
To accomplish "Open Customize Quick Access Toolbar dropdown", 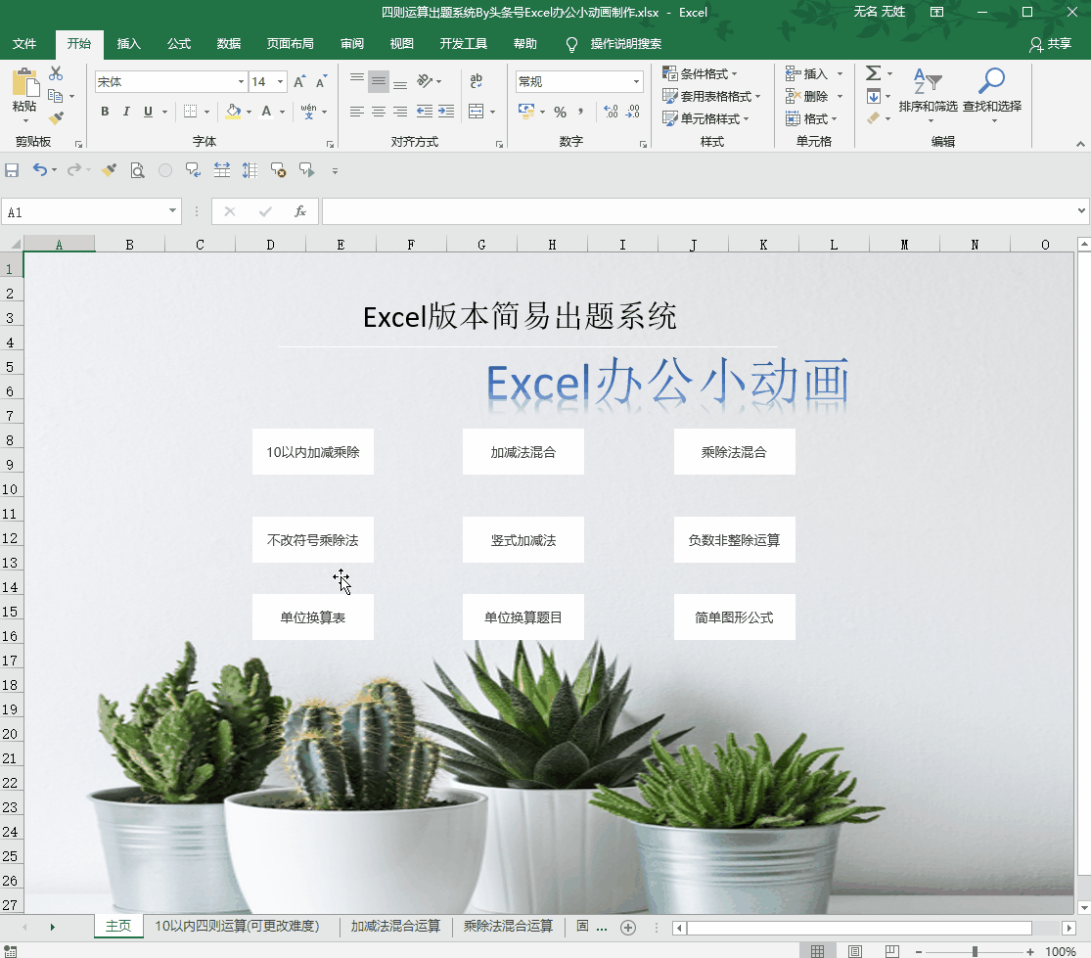I will click(335, 171).
